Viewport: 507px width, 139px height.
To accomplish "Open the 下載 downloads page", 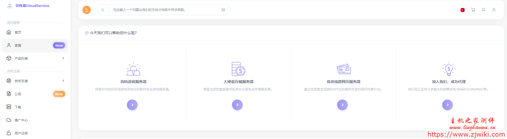I will [x=18, y=107].
